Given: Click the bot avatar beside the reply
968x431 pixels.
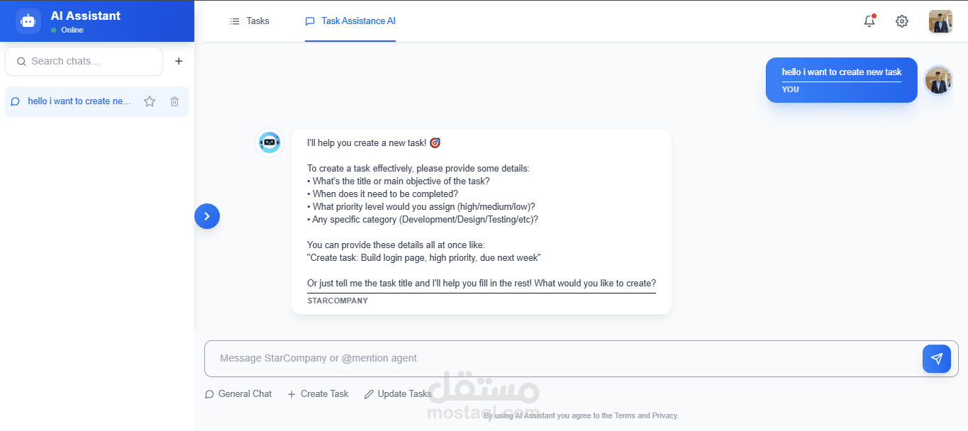Looking at the screenshot, I should click(x=269, y=142).
